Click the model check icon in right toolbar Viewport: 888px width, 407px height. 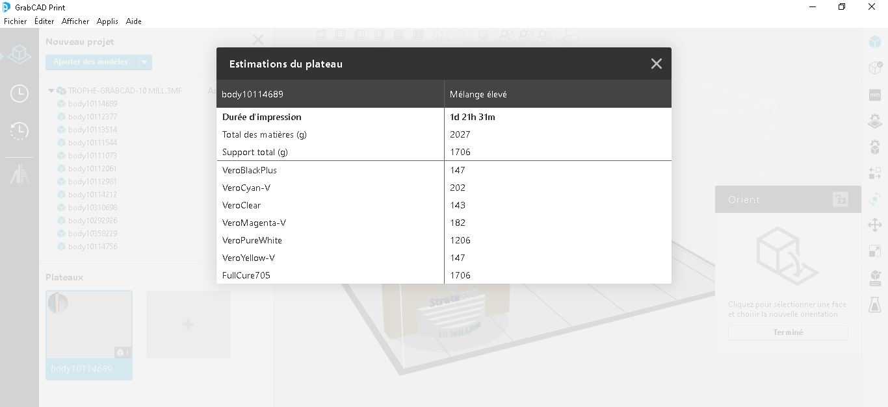click(875, 68)
